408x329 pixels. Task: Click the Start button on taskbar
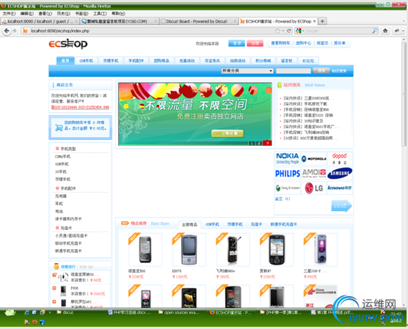[x=10, y=312]
